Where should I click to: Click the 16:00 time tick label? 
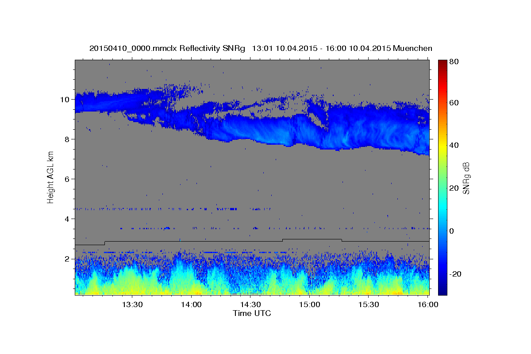tap(427, 304)
